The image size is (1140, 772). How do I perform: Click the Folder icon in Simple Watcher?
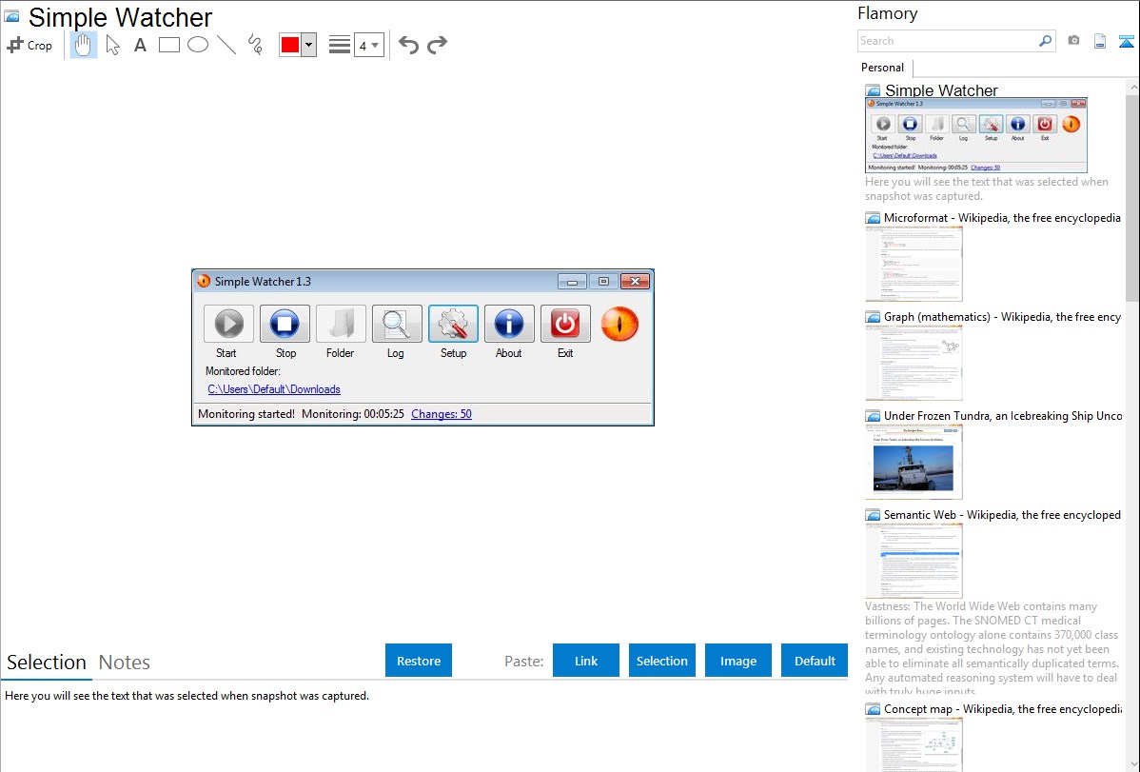tap(341, 324)
